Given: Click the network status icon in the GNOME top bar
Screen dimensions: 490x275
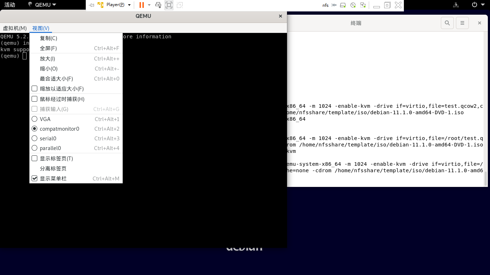Looking at the screenshot, I should pyautogui.click(x=456, y=5).
